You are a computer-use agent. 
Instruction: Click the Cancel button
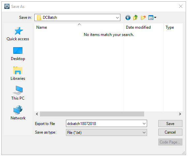coord(170,132)
